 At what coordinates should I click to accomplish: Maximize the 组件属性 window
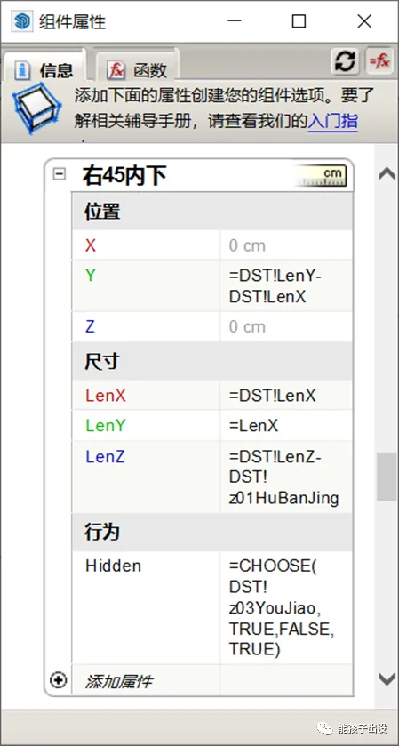pos(299,21)
